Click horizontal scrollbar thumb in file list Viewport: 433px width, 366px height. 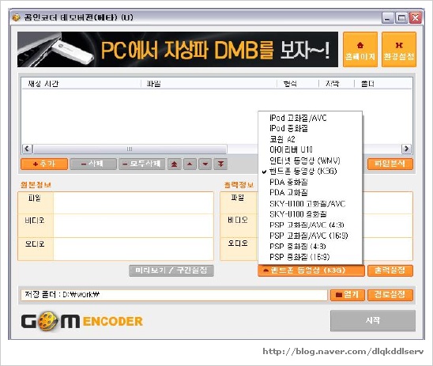[x=130, y=149]
